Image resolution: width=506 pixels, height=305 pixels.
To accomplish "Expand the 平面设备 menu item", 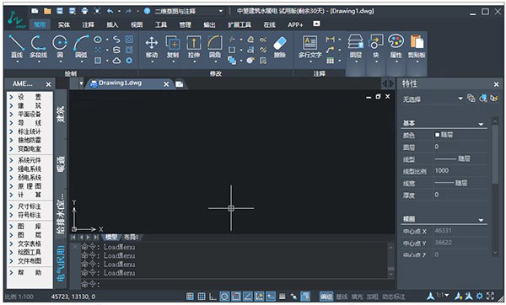I will (x=30, y=114).
